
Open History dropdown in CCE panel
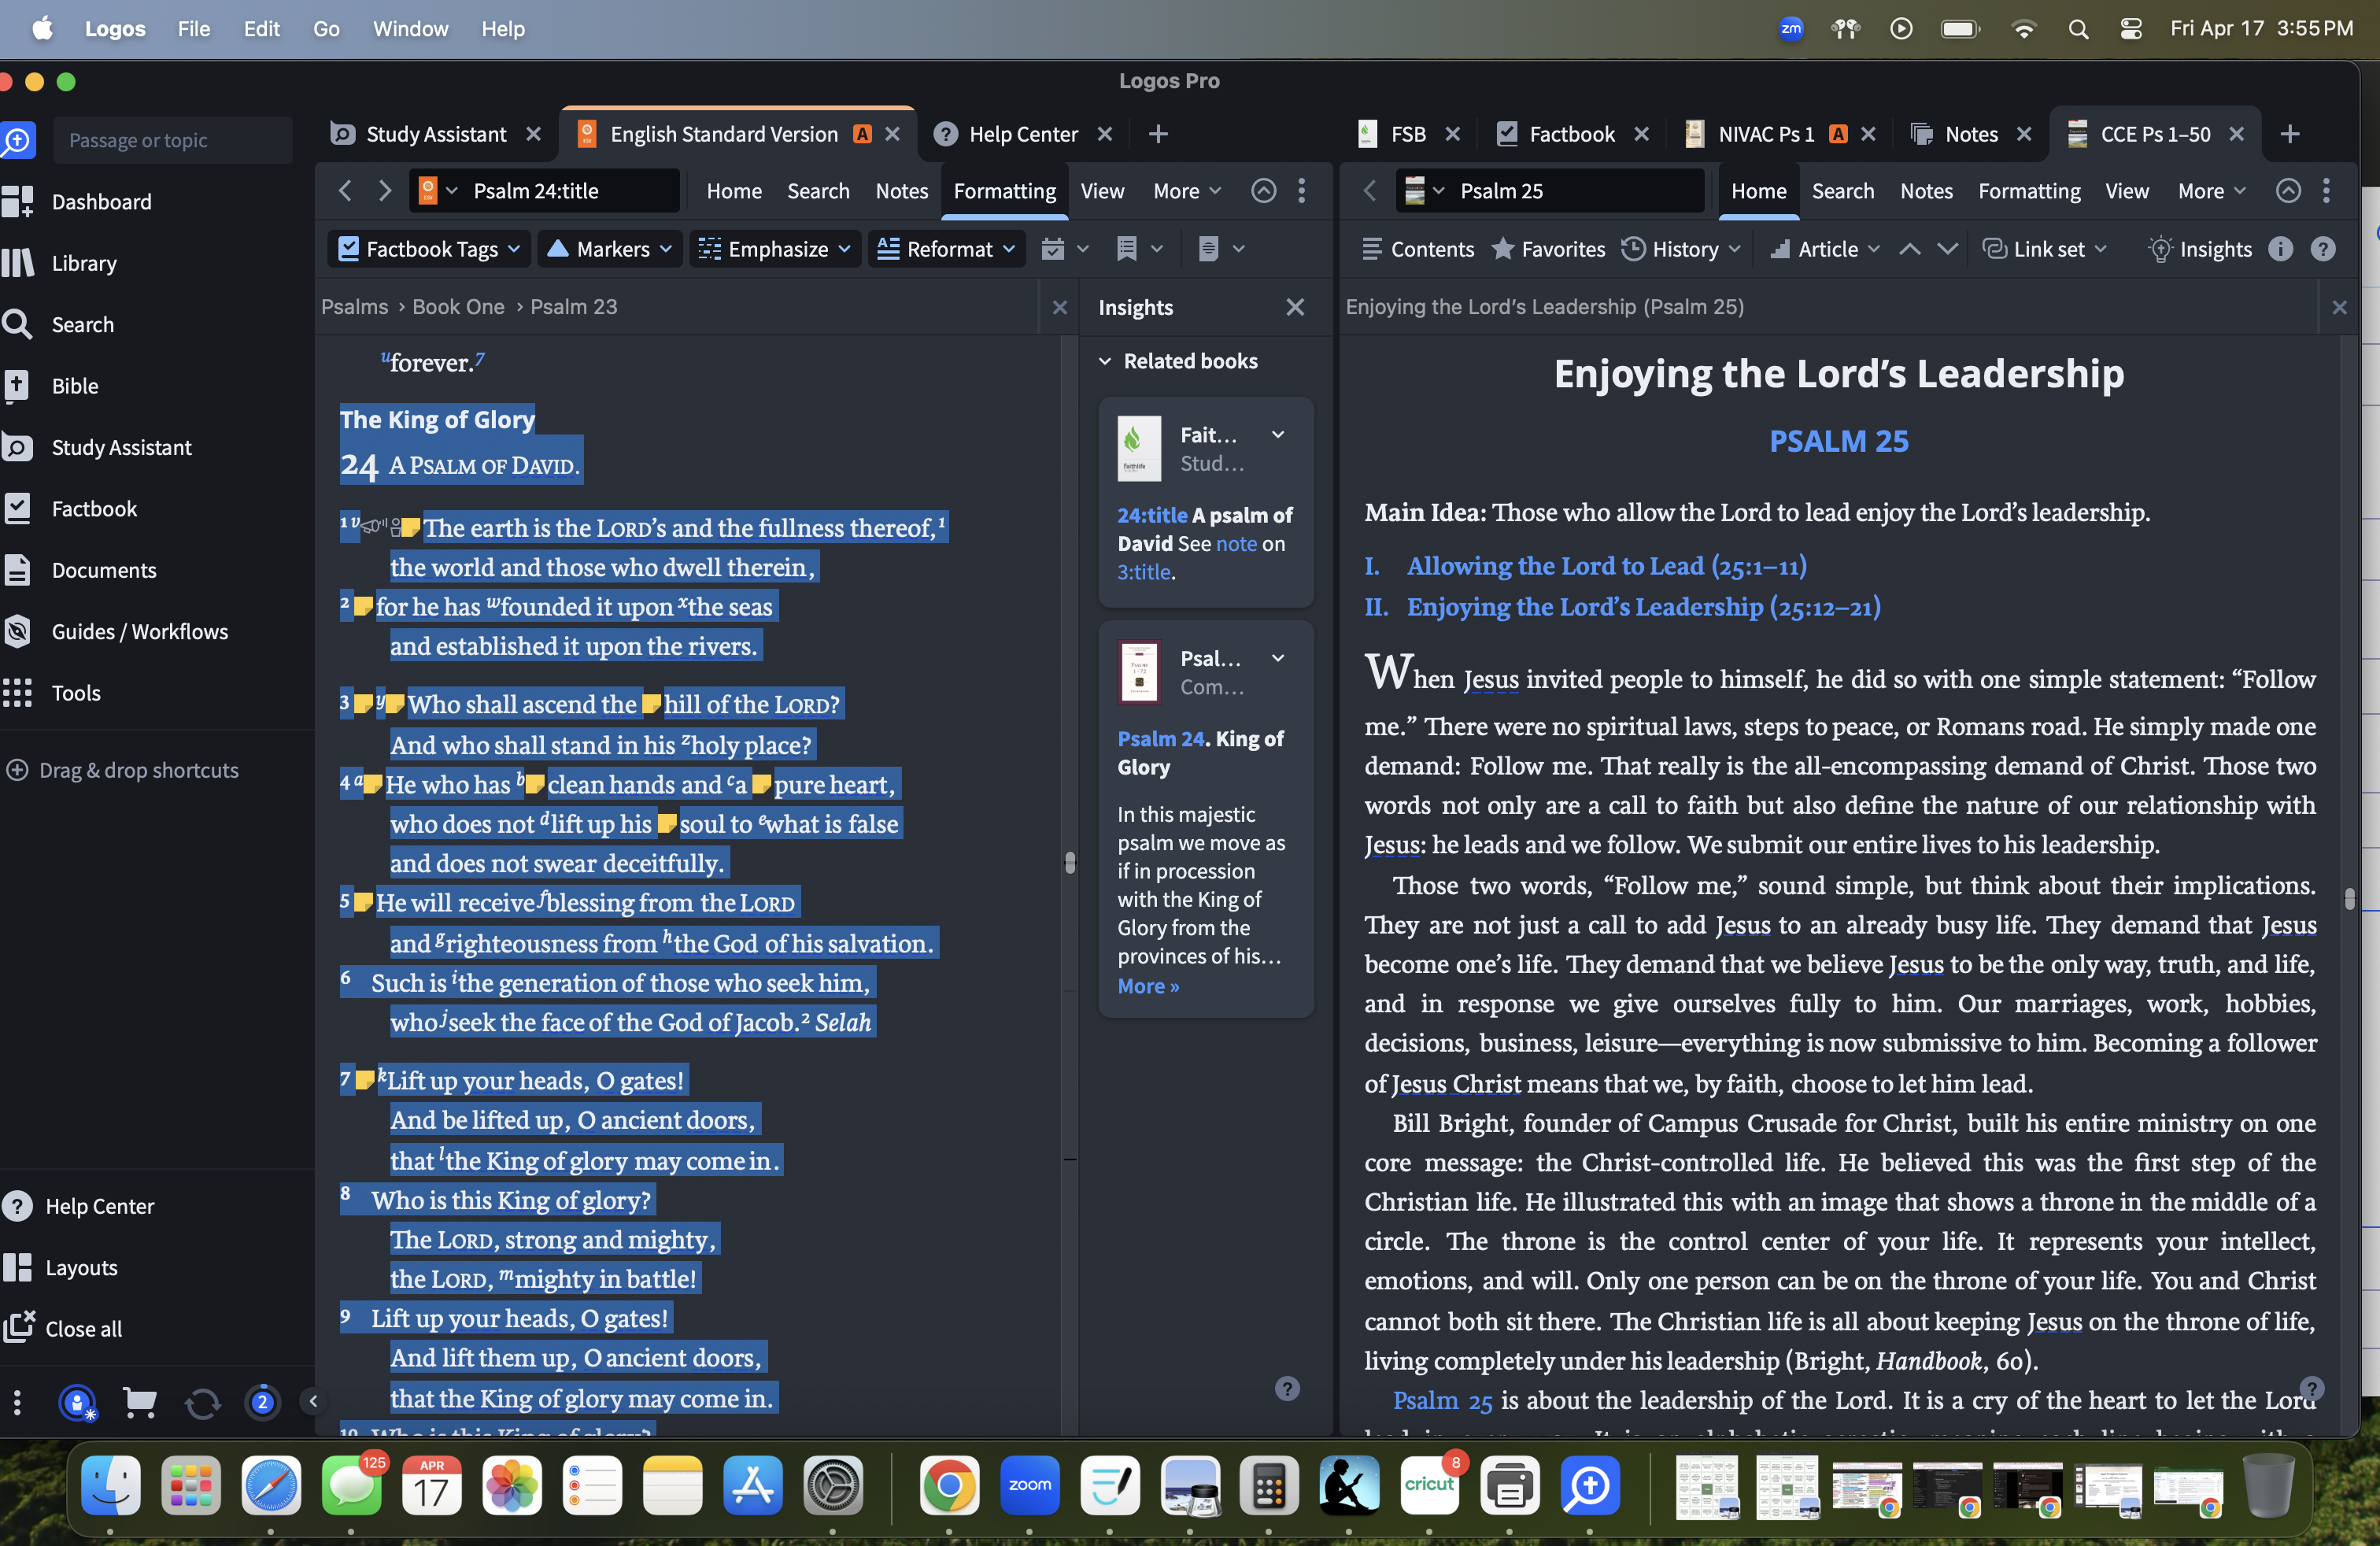click(1682, 249)
